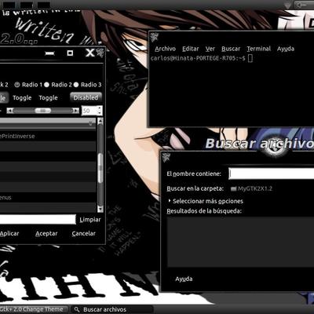Click the Aplicar button
Image resolution: width=314 pixels, height=314 pixels.
click(x=9, y=234)
